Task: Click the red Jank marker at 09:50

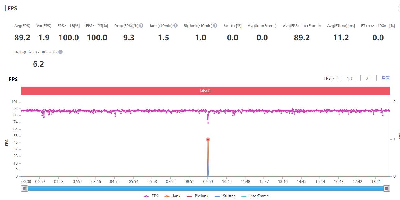Action: click(x=208, y=139)
